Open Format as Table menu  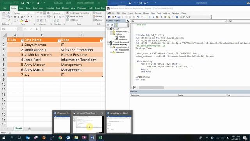click(x=75, y=16)
